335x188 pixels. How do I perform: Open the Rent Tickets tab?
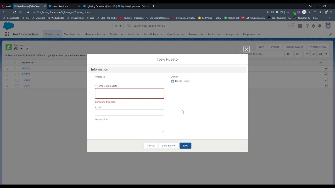pos(151,34)
